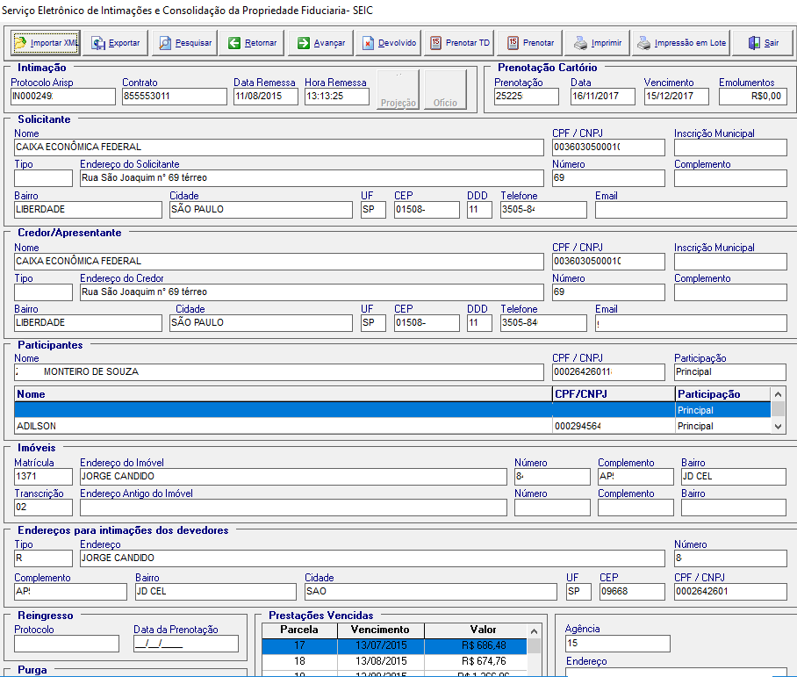Focus the Agência field
The width and height of the screenshot is (797, 677).
[x=618, y=644]
